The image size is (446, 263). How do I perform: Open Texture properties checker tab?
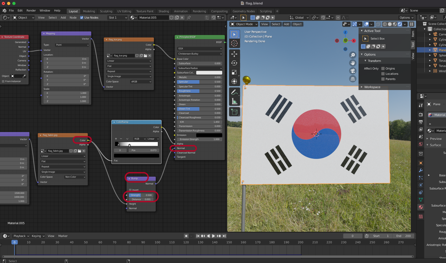[421, 217]
